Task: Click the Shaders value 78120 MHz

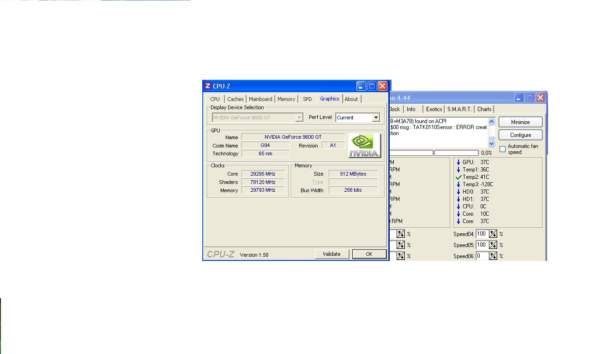Action: pyautogui.click(x=263, y=182)
